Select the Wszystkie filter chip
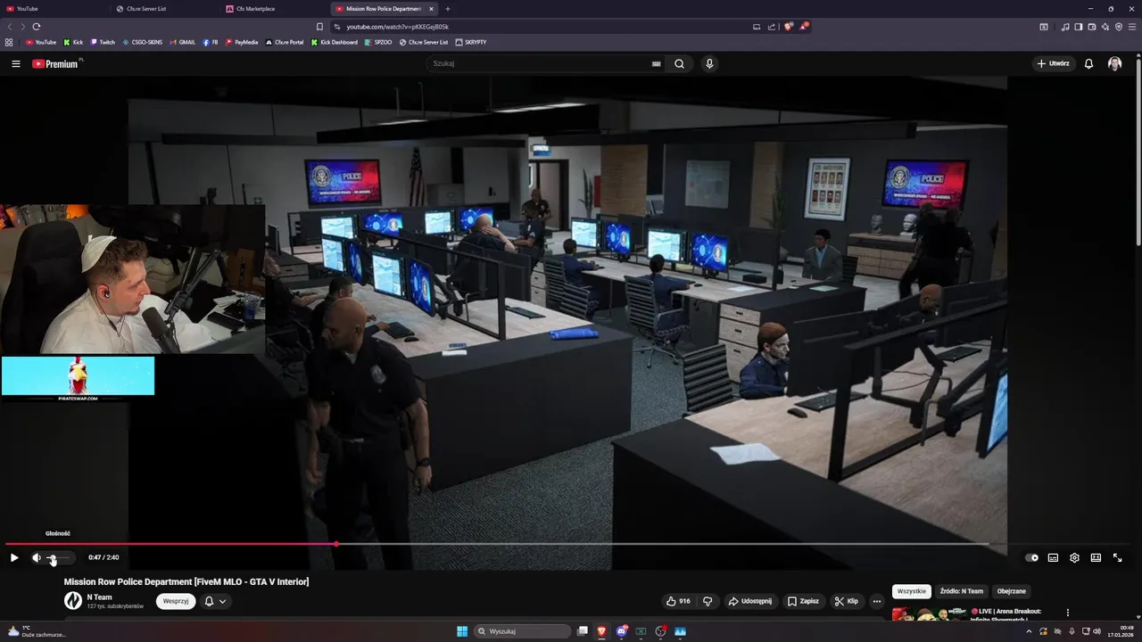The image size is (1142, 642). coord(912,591)
